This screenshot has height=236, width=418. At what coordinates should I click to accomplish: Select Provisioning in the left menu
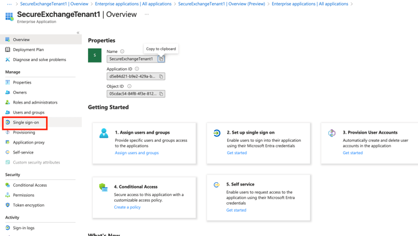click(41, 132)
